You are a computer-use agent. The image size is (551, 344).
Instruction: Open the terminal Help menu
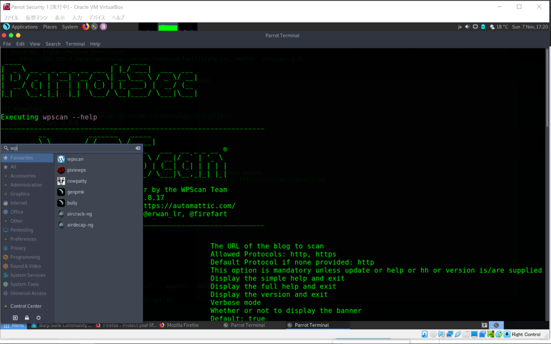point(95,44)
